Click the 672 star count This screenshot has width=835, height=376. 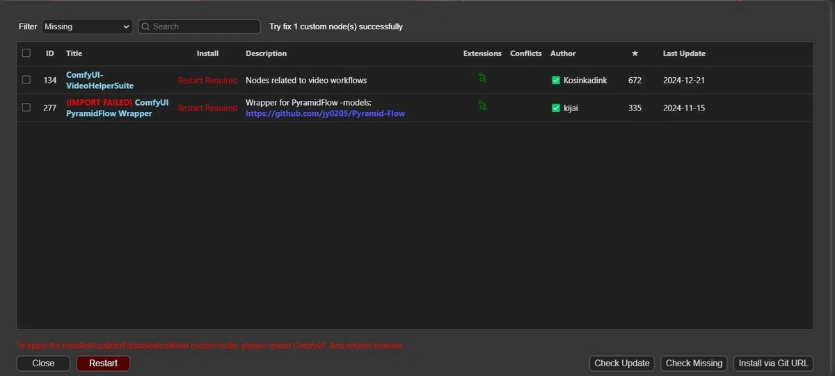(x=635, y=80)
